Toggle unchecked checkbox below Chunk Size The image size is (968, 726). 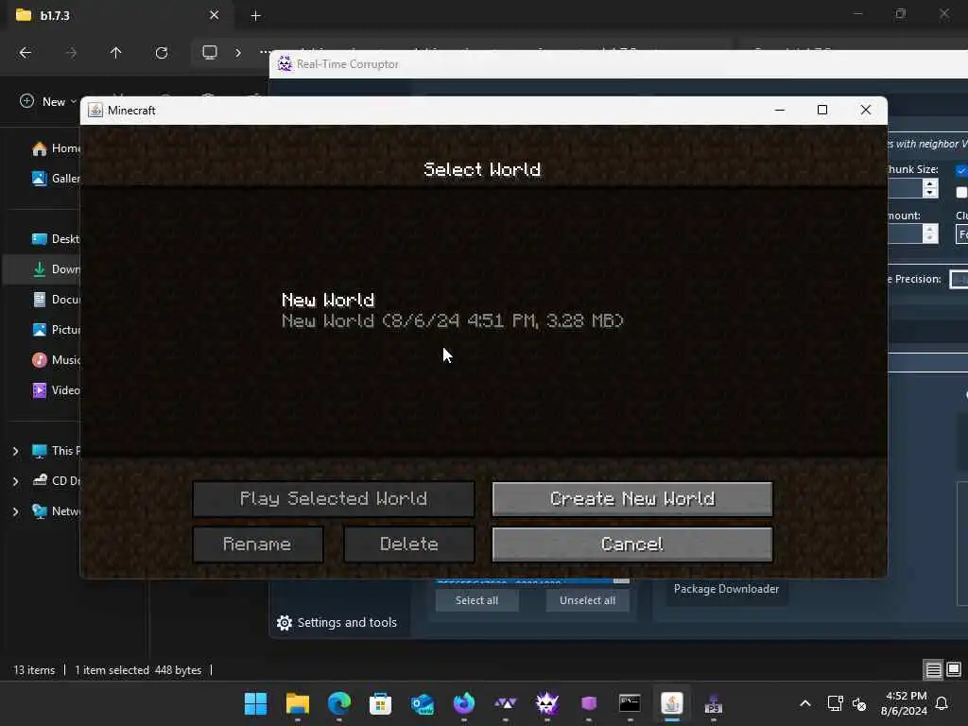[x=961, y=193]
